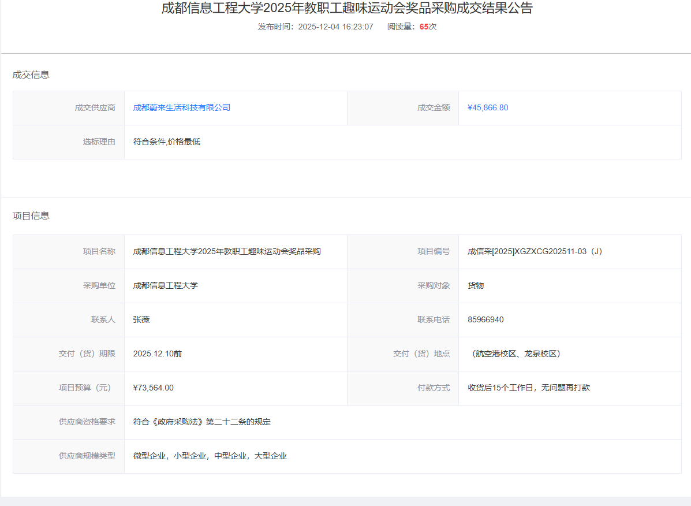Click the project name value in 项目信息

click(227, 251)
